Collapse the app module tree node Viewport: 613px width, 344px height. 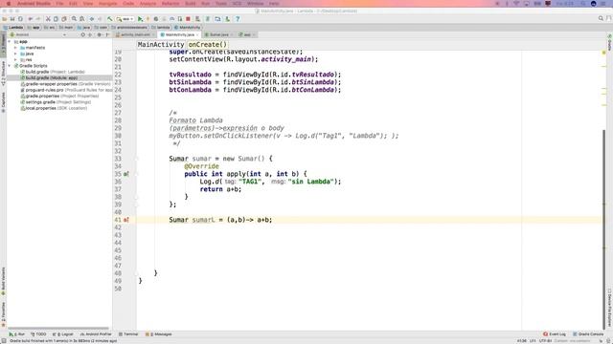pyautogui.click(x=10, y=41)
